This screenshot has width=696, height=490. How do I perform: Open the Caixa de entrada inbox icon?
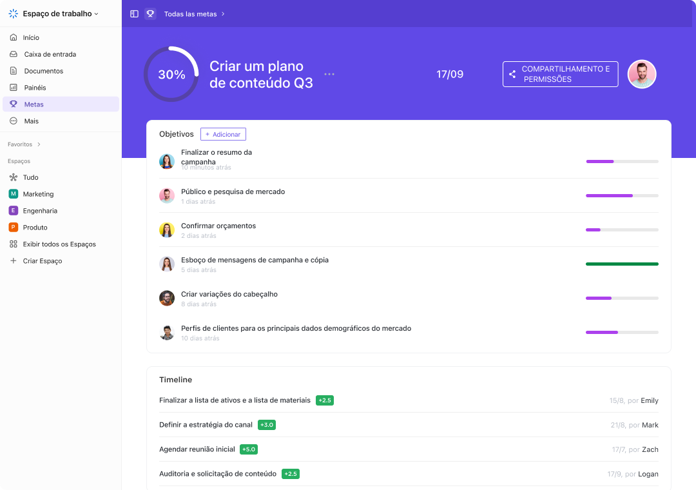pos(14,54)
